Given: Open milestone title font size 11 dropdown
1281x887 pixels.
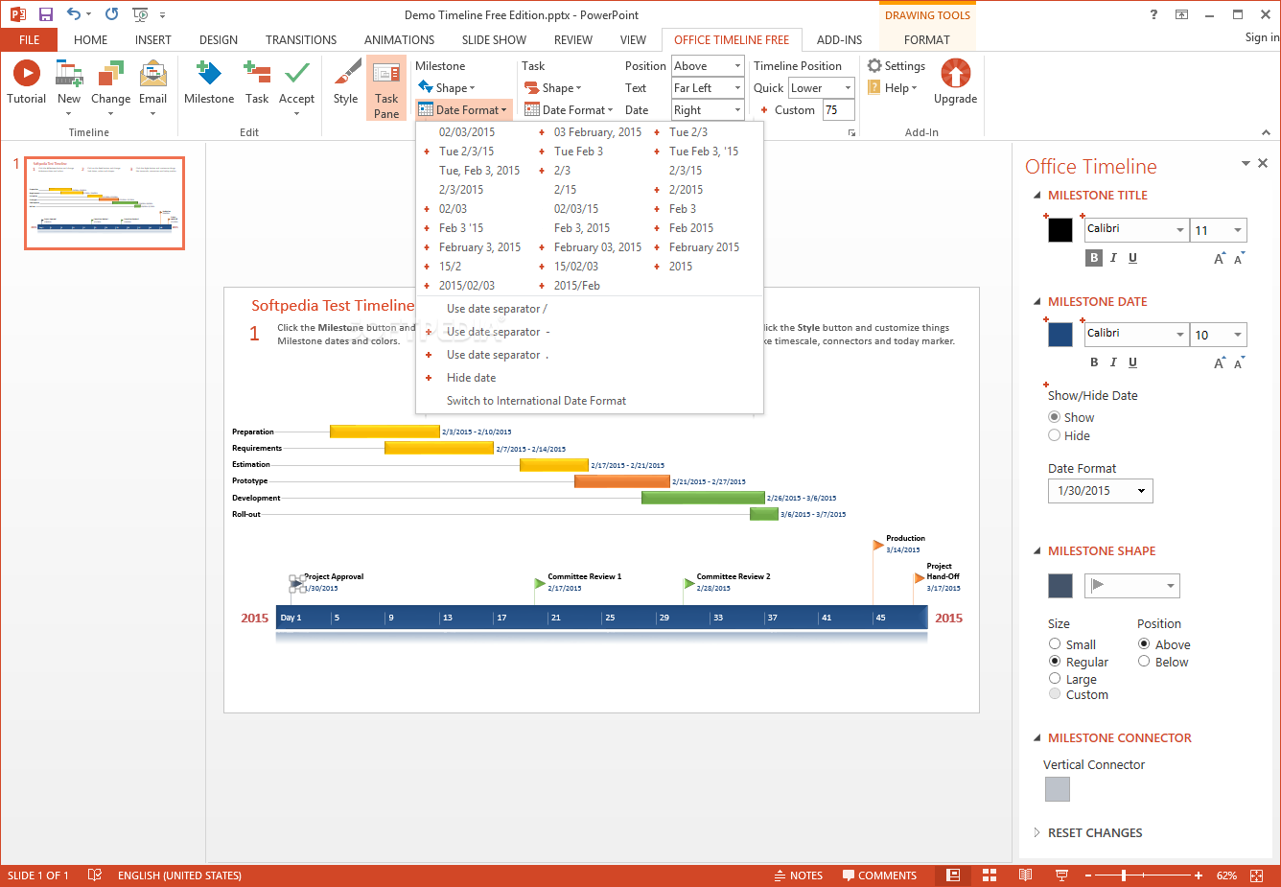Looking at the screenshot, I should click(x=1238, y=230).
